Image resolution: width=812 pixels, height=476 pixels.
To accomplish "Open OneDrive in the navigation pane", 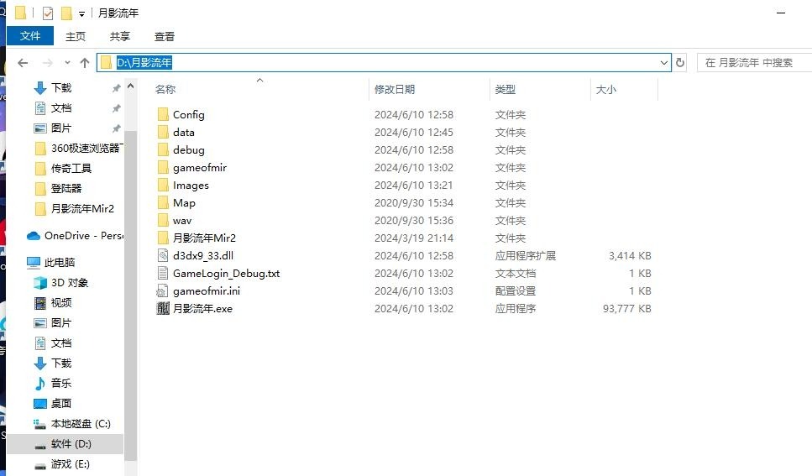I will tap(75, 236).
